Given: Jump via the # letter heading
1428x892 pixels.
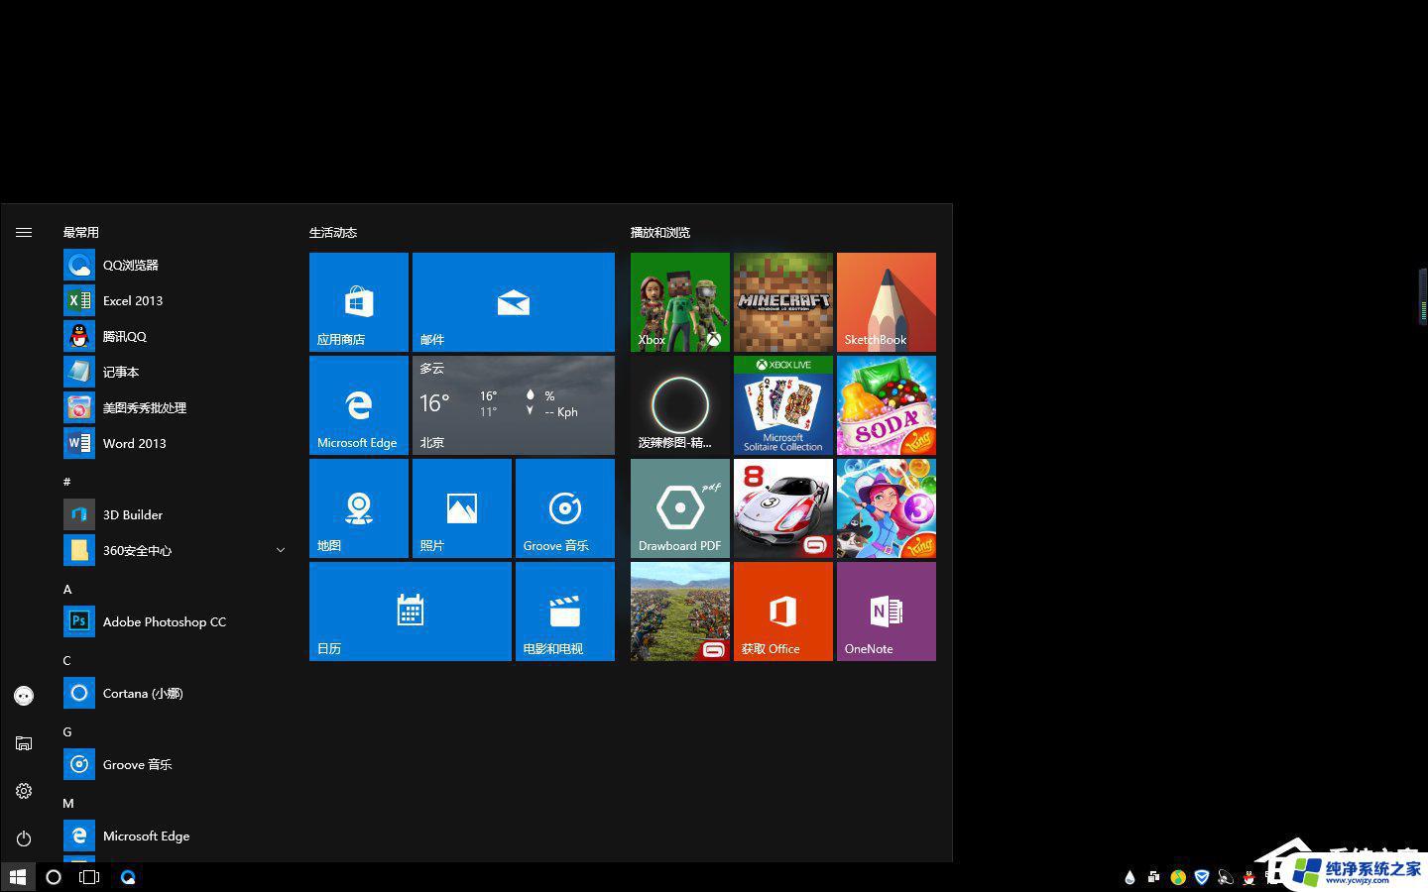Looking at the screenshot, I should click(x=67, y=482).
